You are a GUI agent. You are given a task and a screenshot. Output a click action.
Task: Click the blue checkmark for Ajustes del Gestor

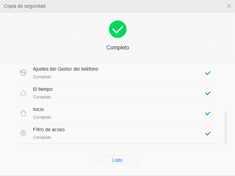[208, 73]
